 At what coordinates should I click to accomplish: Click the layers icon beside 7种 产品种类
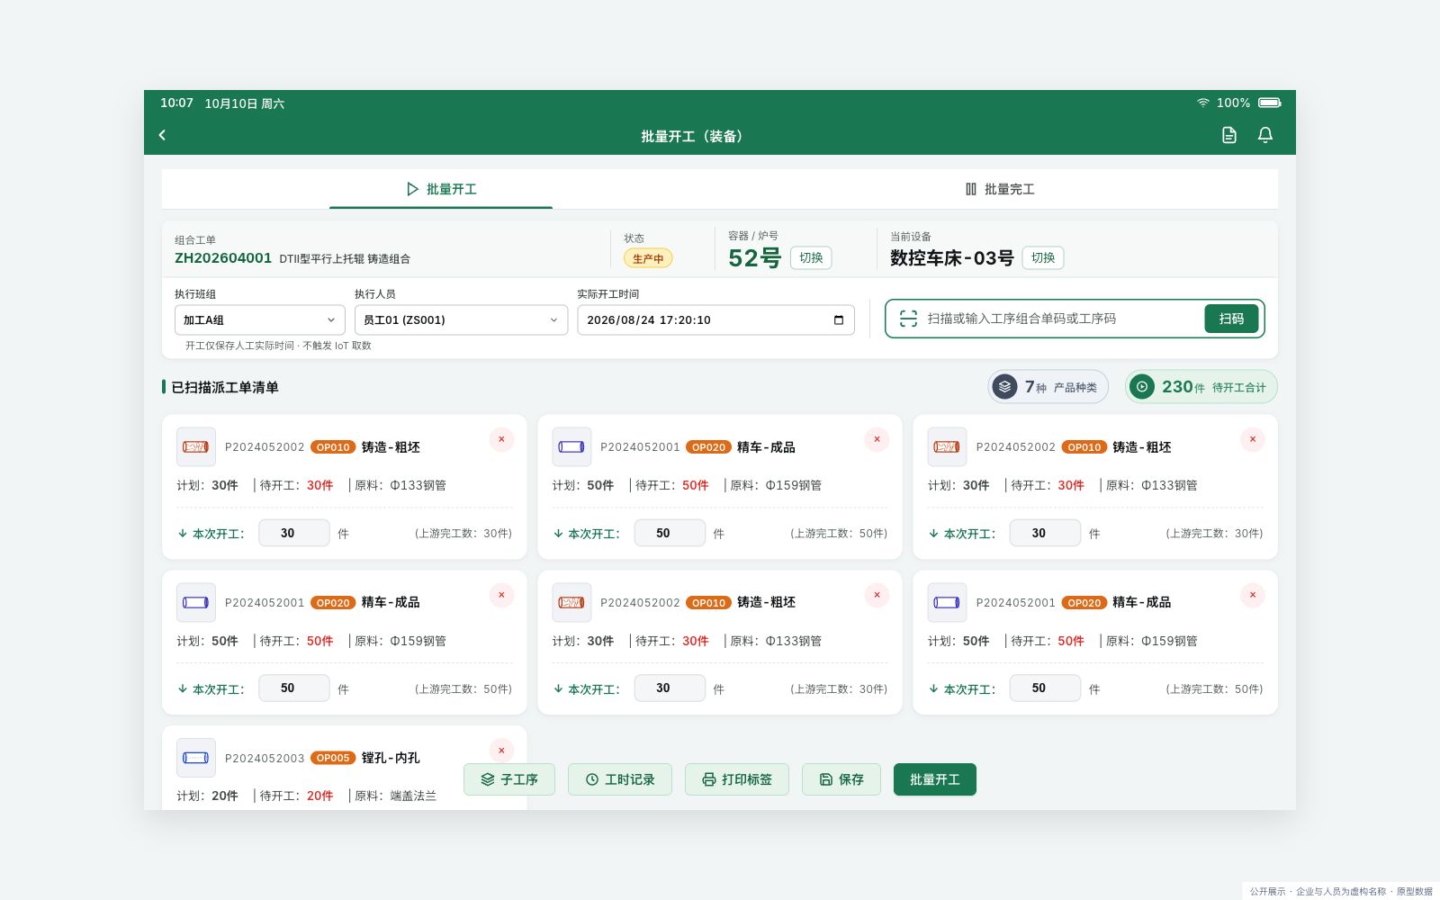pyautogui.click(x=1004, y=387)
